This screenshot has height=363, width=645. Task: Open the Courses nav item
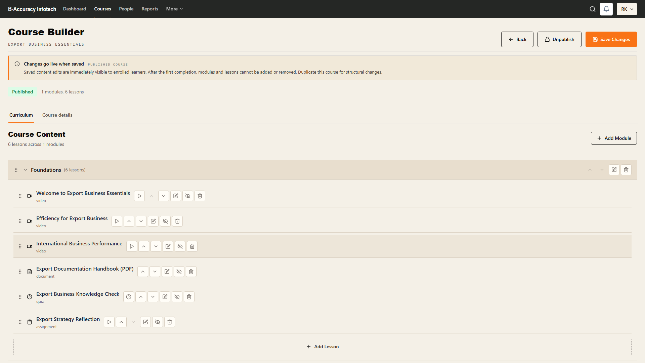pos(102,9)
